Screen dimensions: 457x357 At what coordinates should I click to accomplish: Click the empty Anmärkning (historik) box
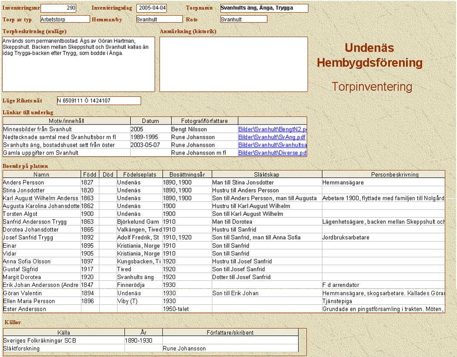click(x=233, y=64)
